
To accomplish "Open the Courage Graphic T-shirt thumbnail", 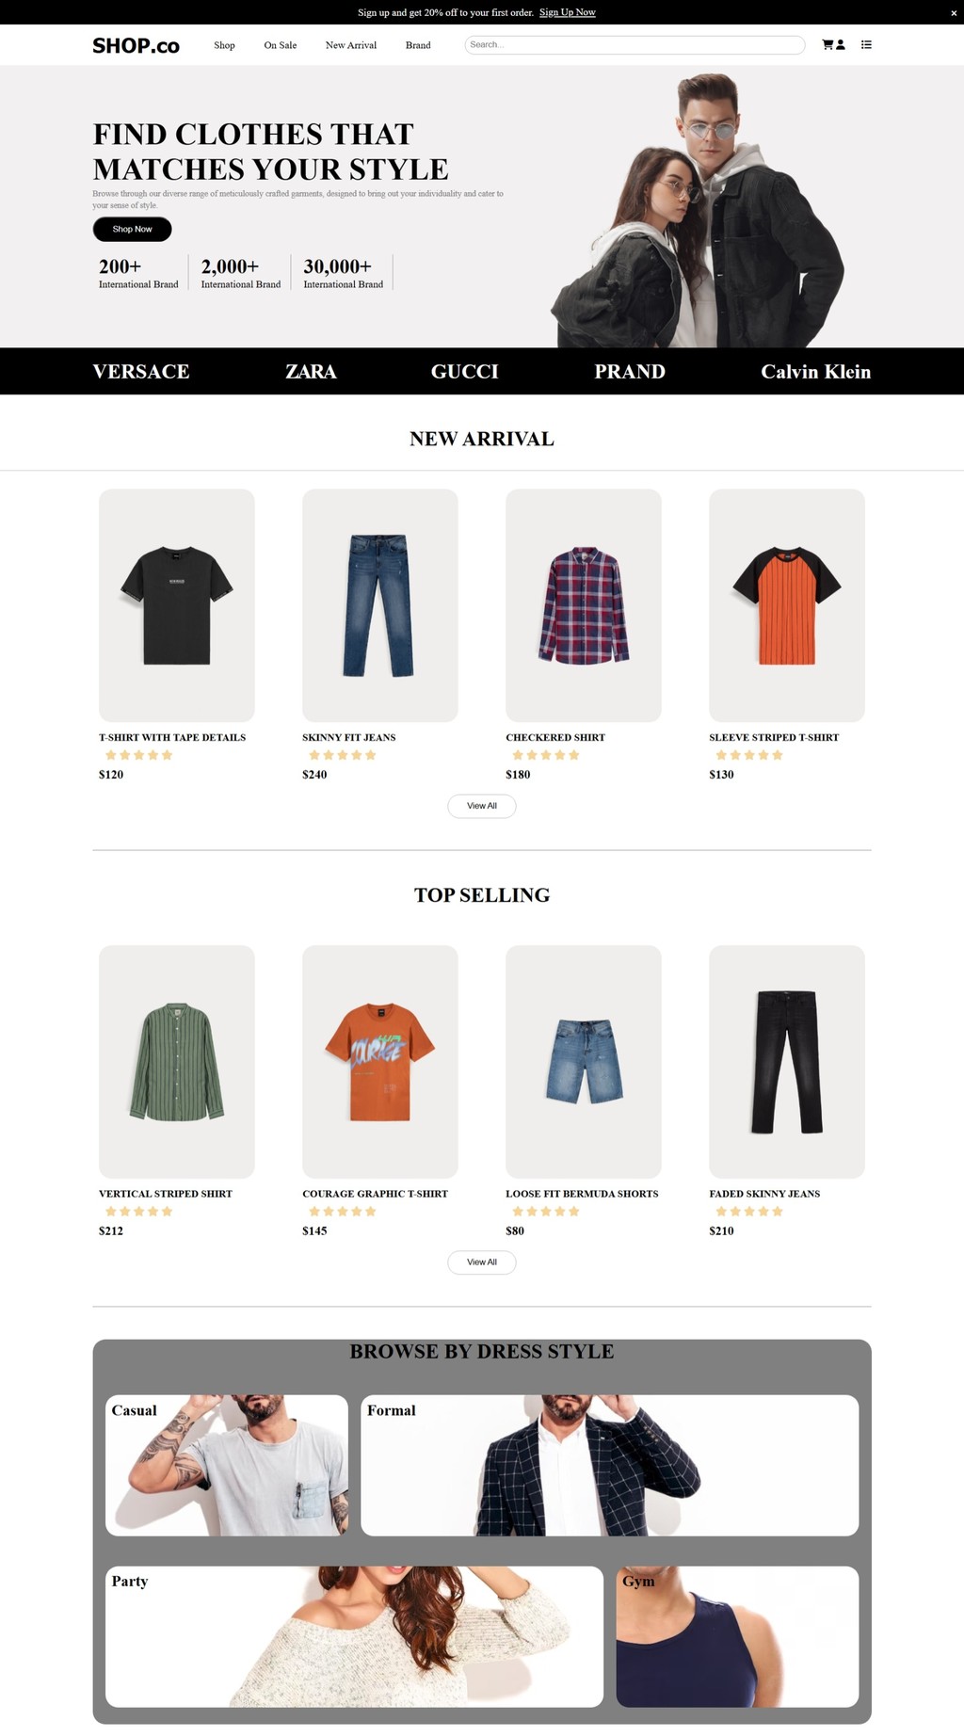I will 380,1062.
